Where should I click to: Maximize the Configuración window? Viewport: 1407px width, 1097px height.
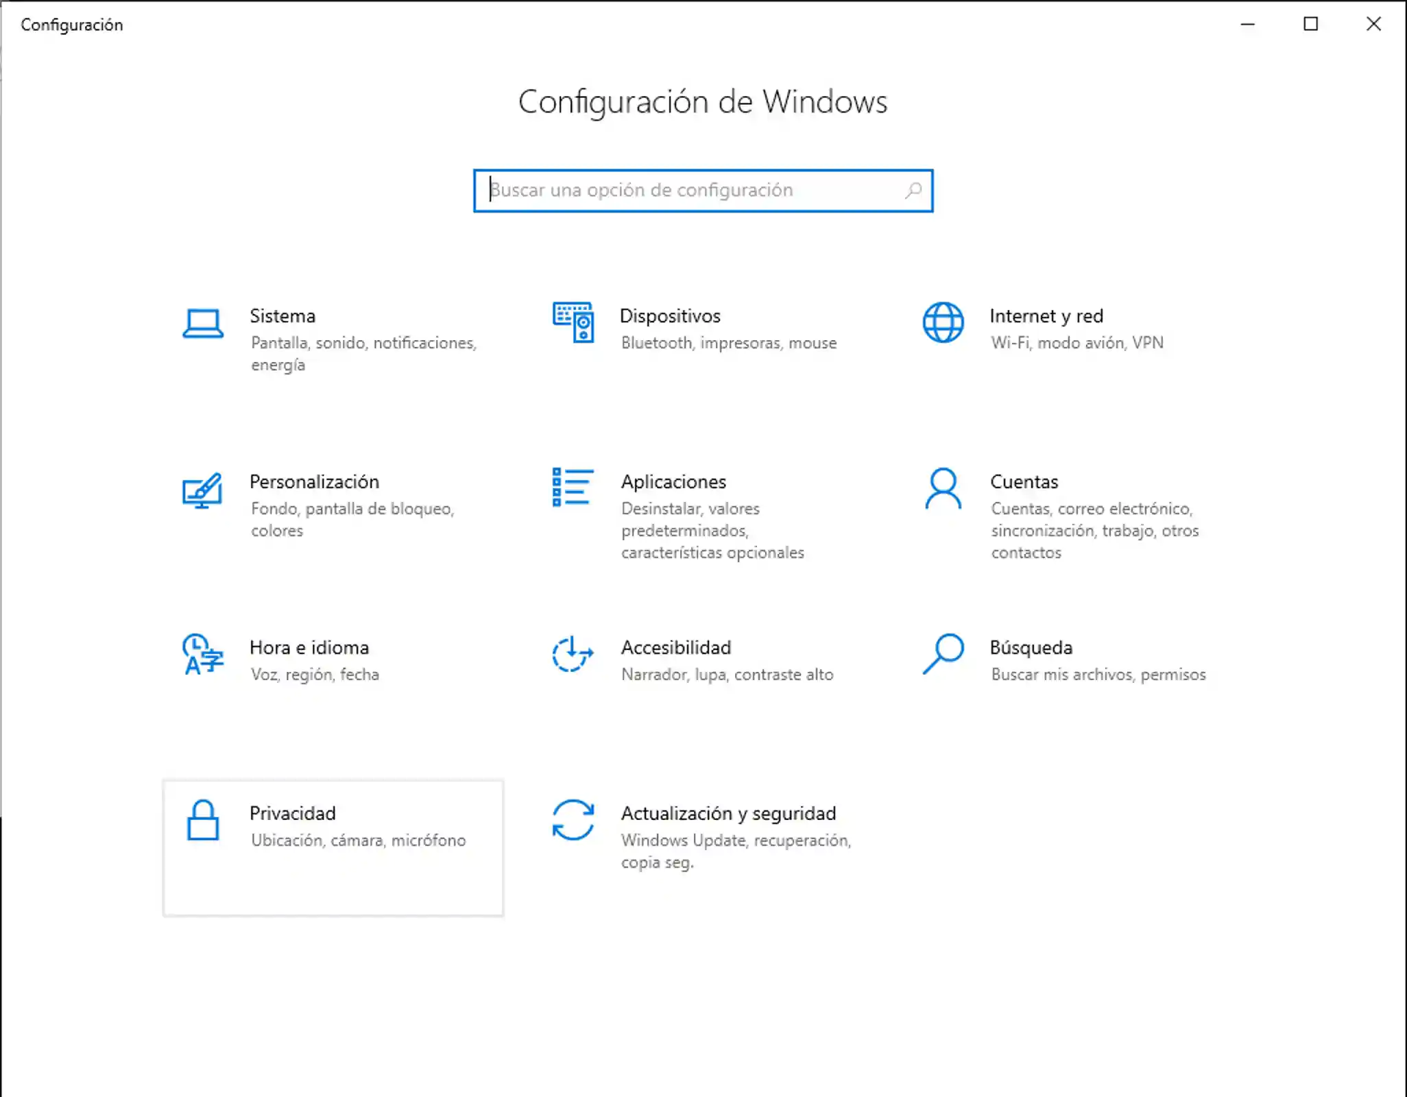[1310, 25]
